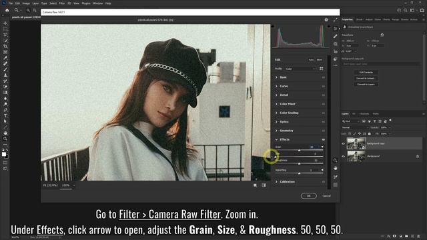This screenshot has height=240, width=427.
Task: Click OK in Camera Raw dialog
Action: (x=308, y=196)
